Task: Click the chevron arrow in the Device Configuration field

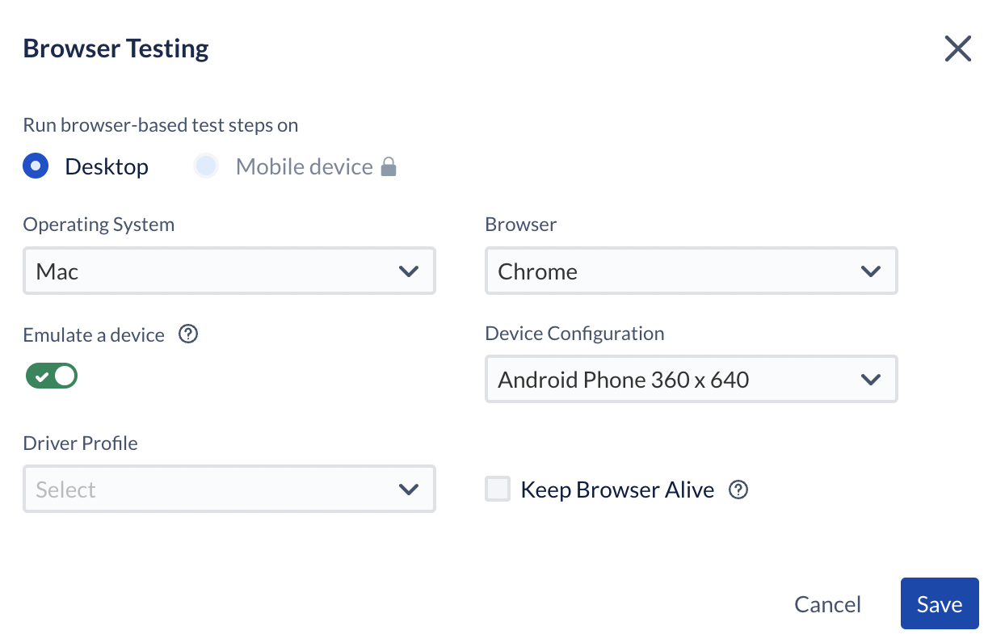Action: [871, 380]
